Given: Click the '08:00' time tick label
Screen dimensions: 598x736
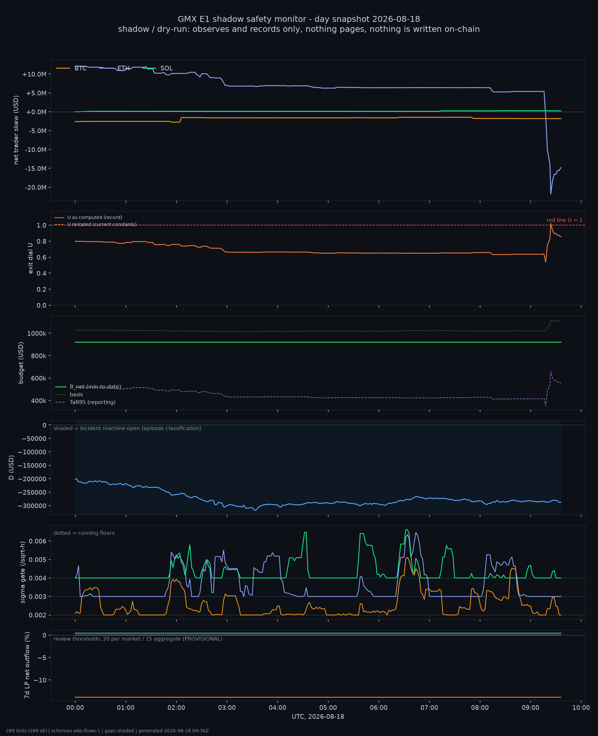Looking at the screenshot, I should pos(480,708).
